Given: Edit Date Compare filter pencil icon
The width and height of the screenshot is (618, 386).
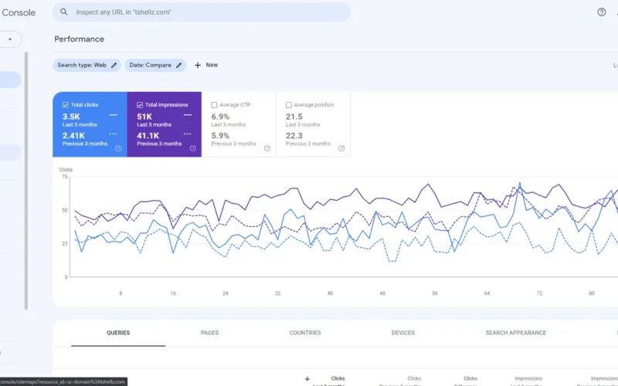Looking at the screenshot, I should tap(179, 66).
